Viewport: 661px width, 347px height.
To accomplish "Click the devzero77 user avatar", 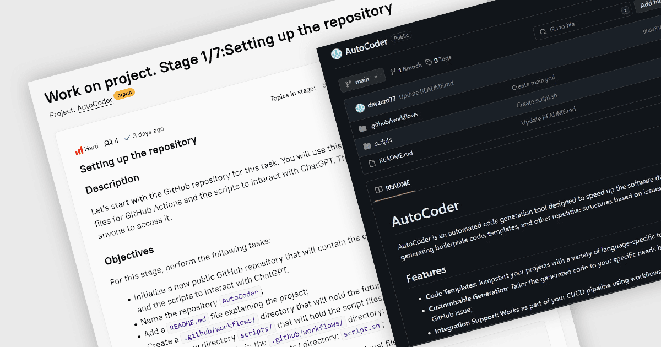I will pos(360,107).
